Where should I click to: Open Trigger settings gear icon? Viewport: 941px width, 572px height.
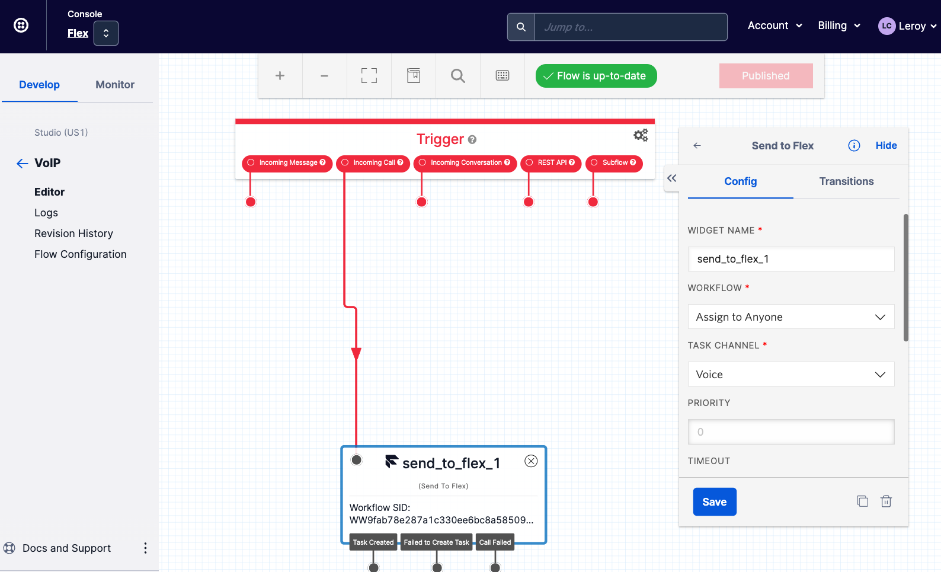641,135
